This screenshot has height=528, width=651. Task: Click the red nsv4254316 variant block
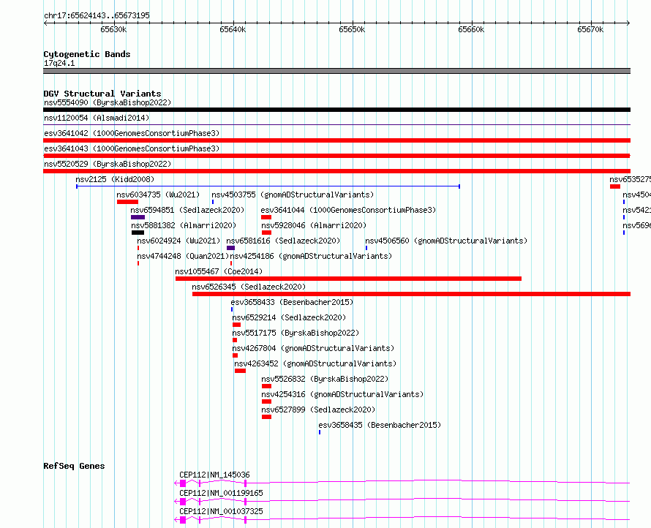[266, 401]
